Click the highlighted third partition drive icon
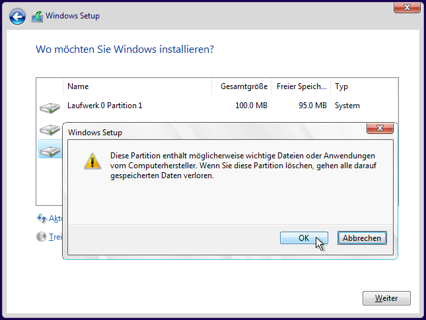 [x=50, y=152]
